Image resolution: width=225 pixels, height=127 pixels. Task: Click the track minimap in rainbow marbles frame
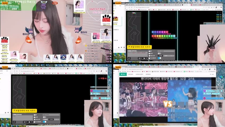[x=134, y=28]
